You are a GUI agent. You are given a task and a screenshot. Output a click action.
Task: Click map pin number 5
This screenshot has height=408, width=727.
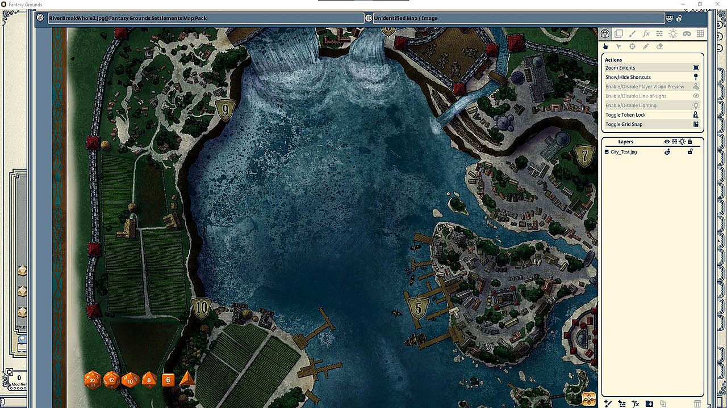pyautogui.click(x=419, y=309)
